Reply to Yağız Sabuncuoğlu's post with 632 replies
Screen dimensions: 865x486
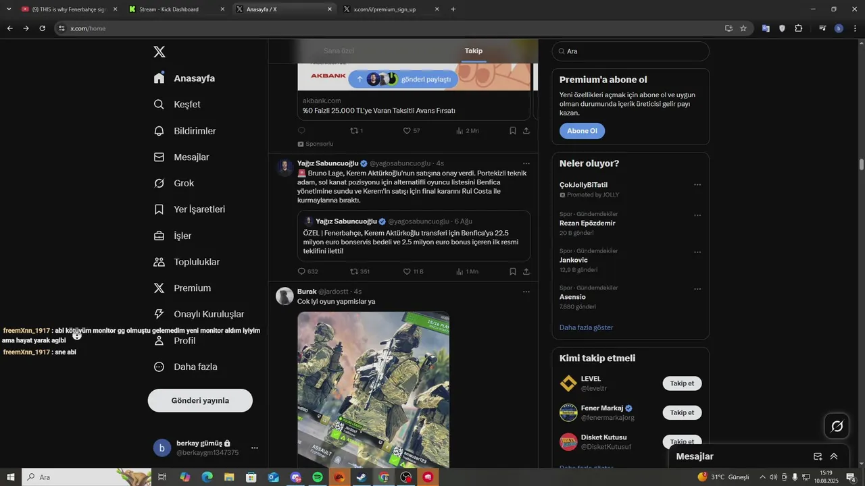(x=307, y=271)
